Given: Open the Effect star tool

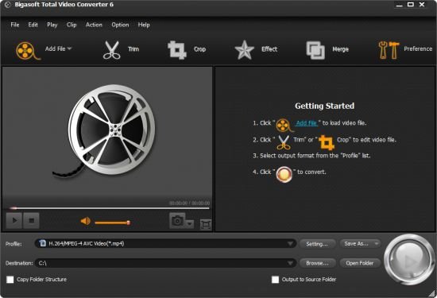Looking at the screenshot, I should tap(244, 50).
